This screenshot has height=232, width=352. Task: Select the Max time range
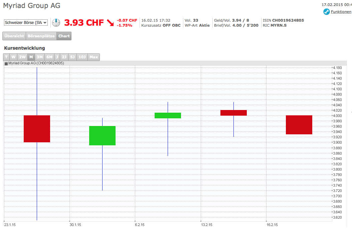(94, 57)
